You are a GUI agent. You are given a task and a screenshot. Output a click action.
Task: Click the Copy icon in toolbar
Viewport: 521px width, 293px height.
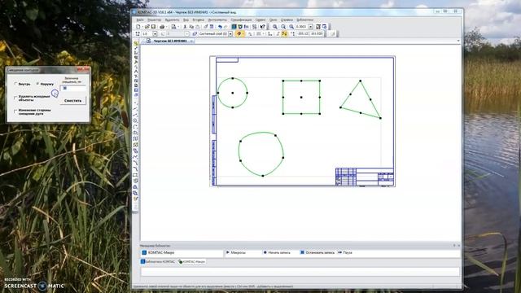[x=191, y=27]
